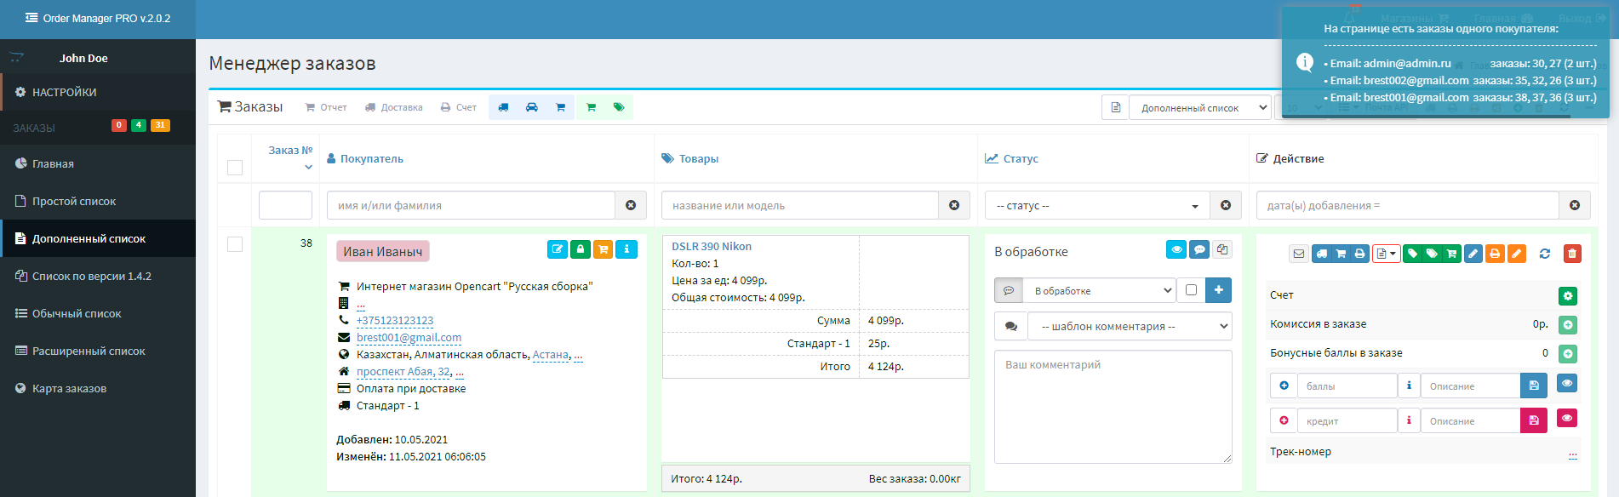1619x497 pixels.
Task: Toggle the select-all checkbox in table header
Action: pos(235,168)
